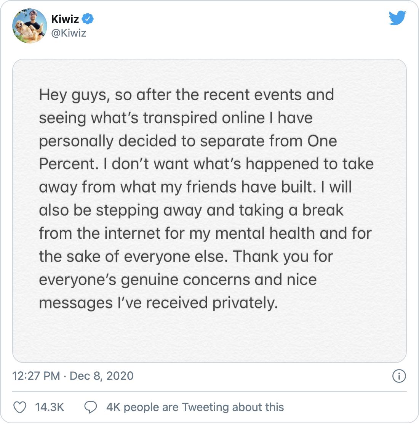This screenshot has width=419, height=424.
Task: Click the word 'One' ending the third line
Action: click(x=322, y=141)
